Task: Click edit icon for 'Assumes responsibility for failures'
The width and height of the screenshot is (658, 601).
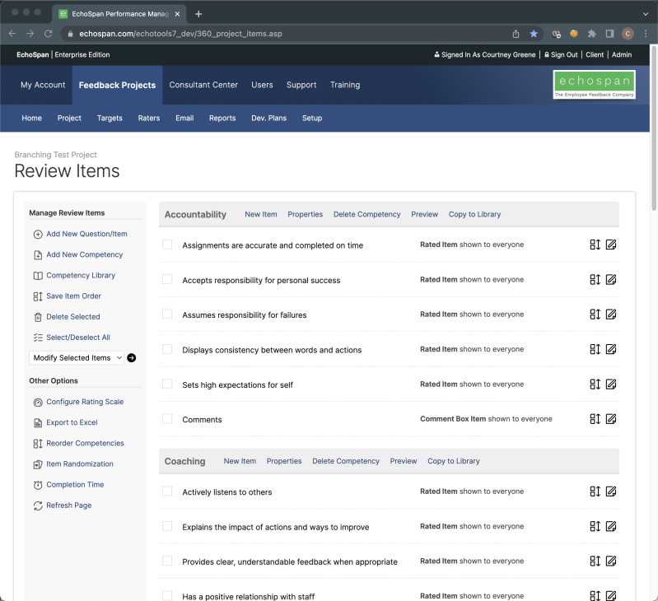Action: coord(611,314)
